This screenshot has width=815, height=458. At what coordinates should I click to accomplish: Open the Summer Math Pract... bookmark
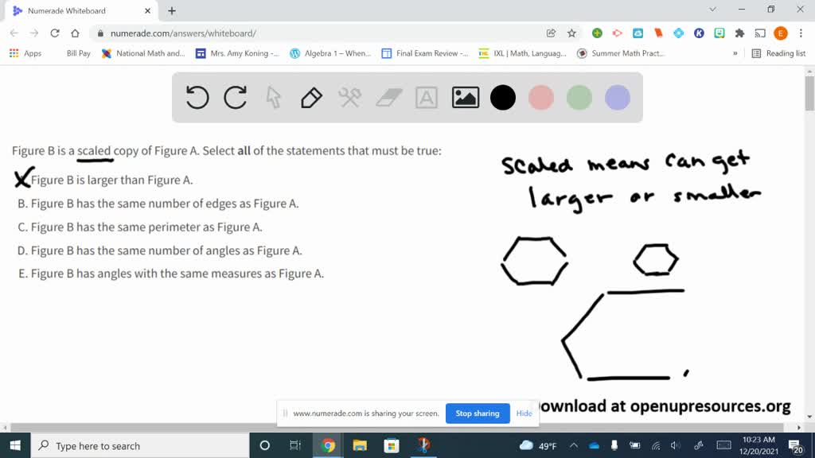pyautogui.click(x=621, y=53)
